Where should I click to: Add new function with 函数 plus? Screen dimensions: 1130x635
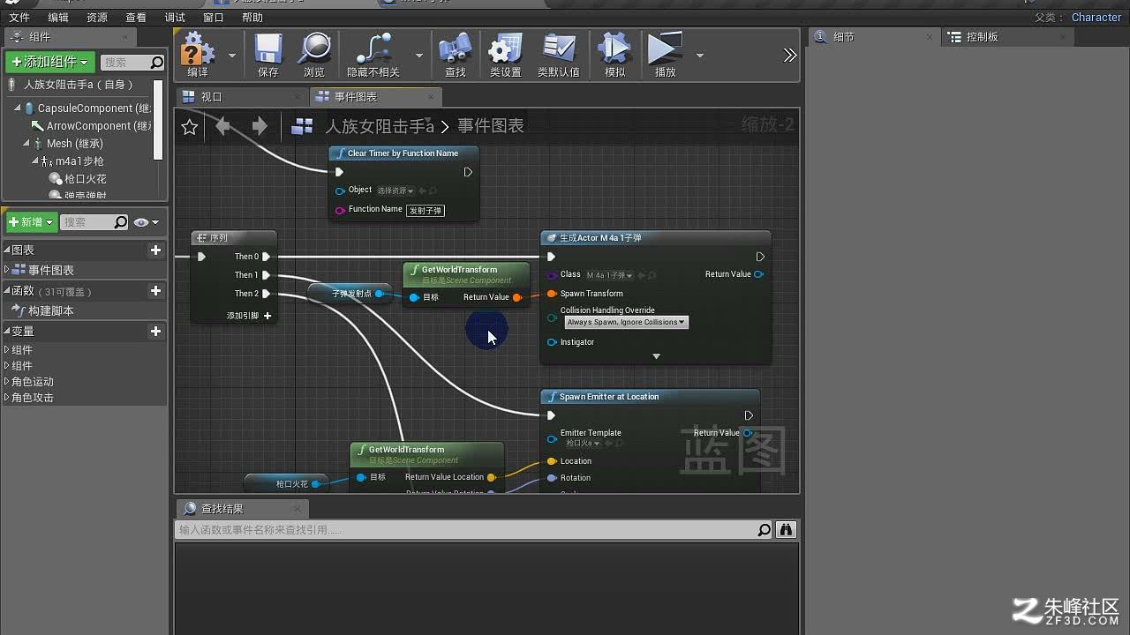pos(155,291)
